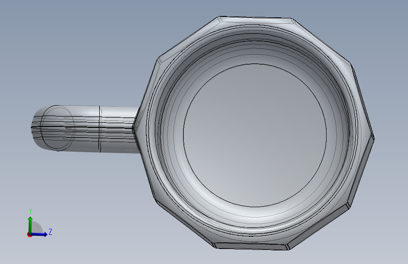Click the "Y" axis label
408x264 pixels.
(x=31, y=211)
